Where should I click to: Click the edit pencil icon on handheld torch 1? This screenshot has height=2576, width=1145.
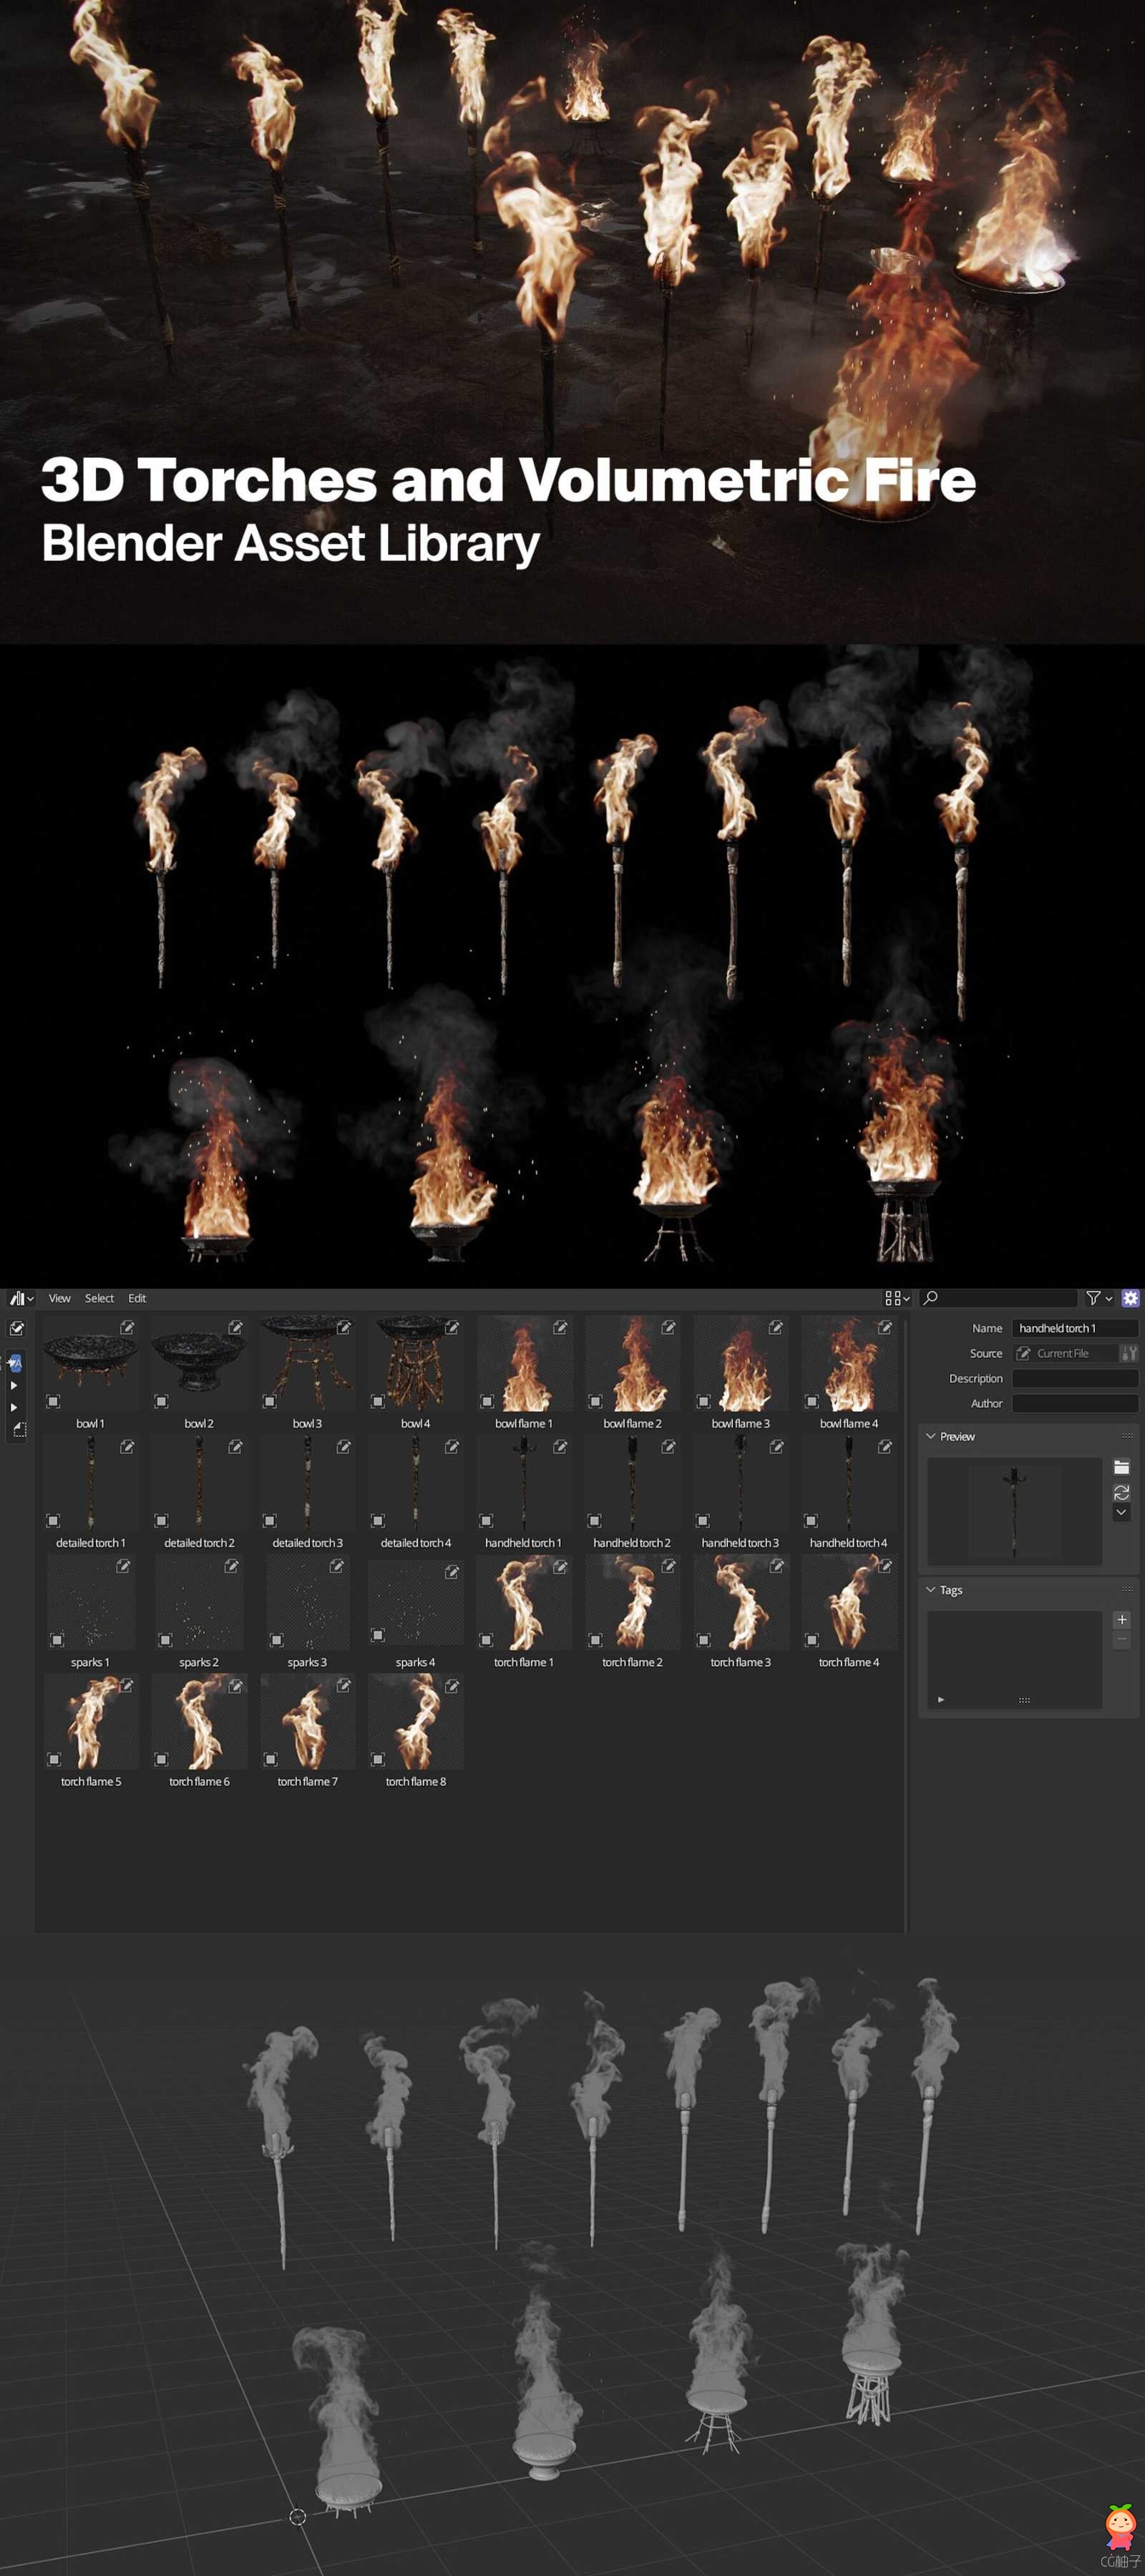pos(560,1446)
